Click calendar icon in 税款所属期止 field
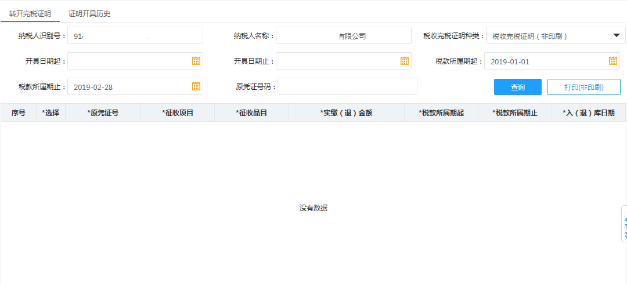The image size is (627, 284). (196, 86)
